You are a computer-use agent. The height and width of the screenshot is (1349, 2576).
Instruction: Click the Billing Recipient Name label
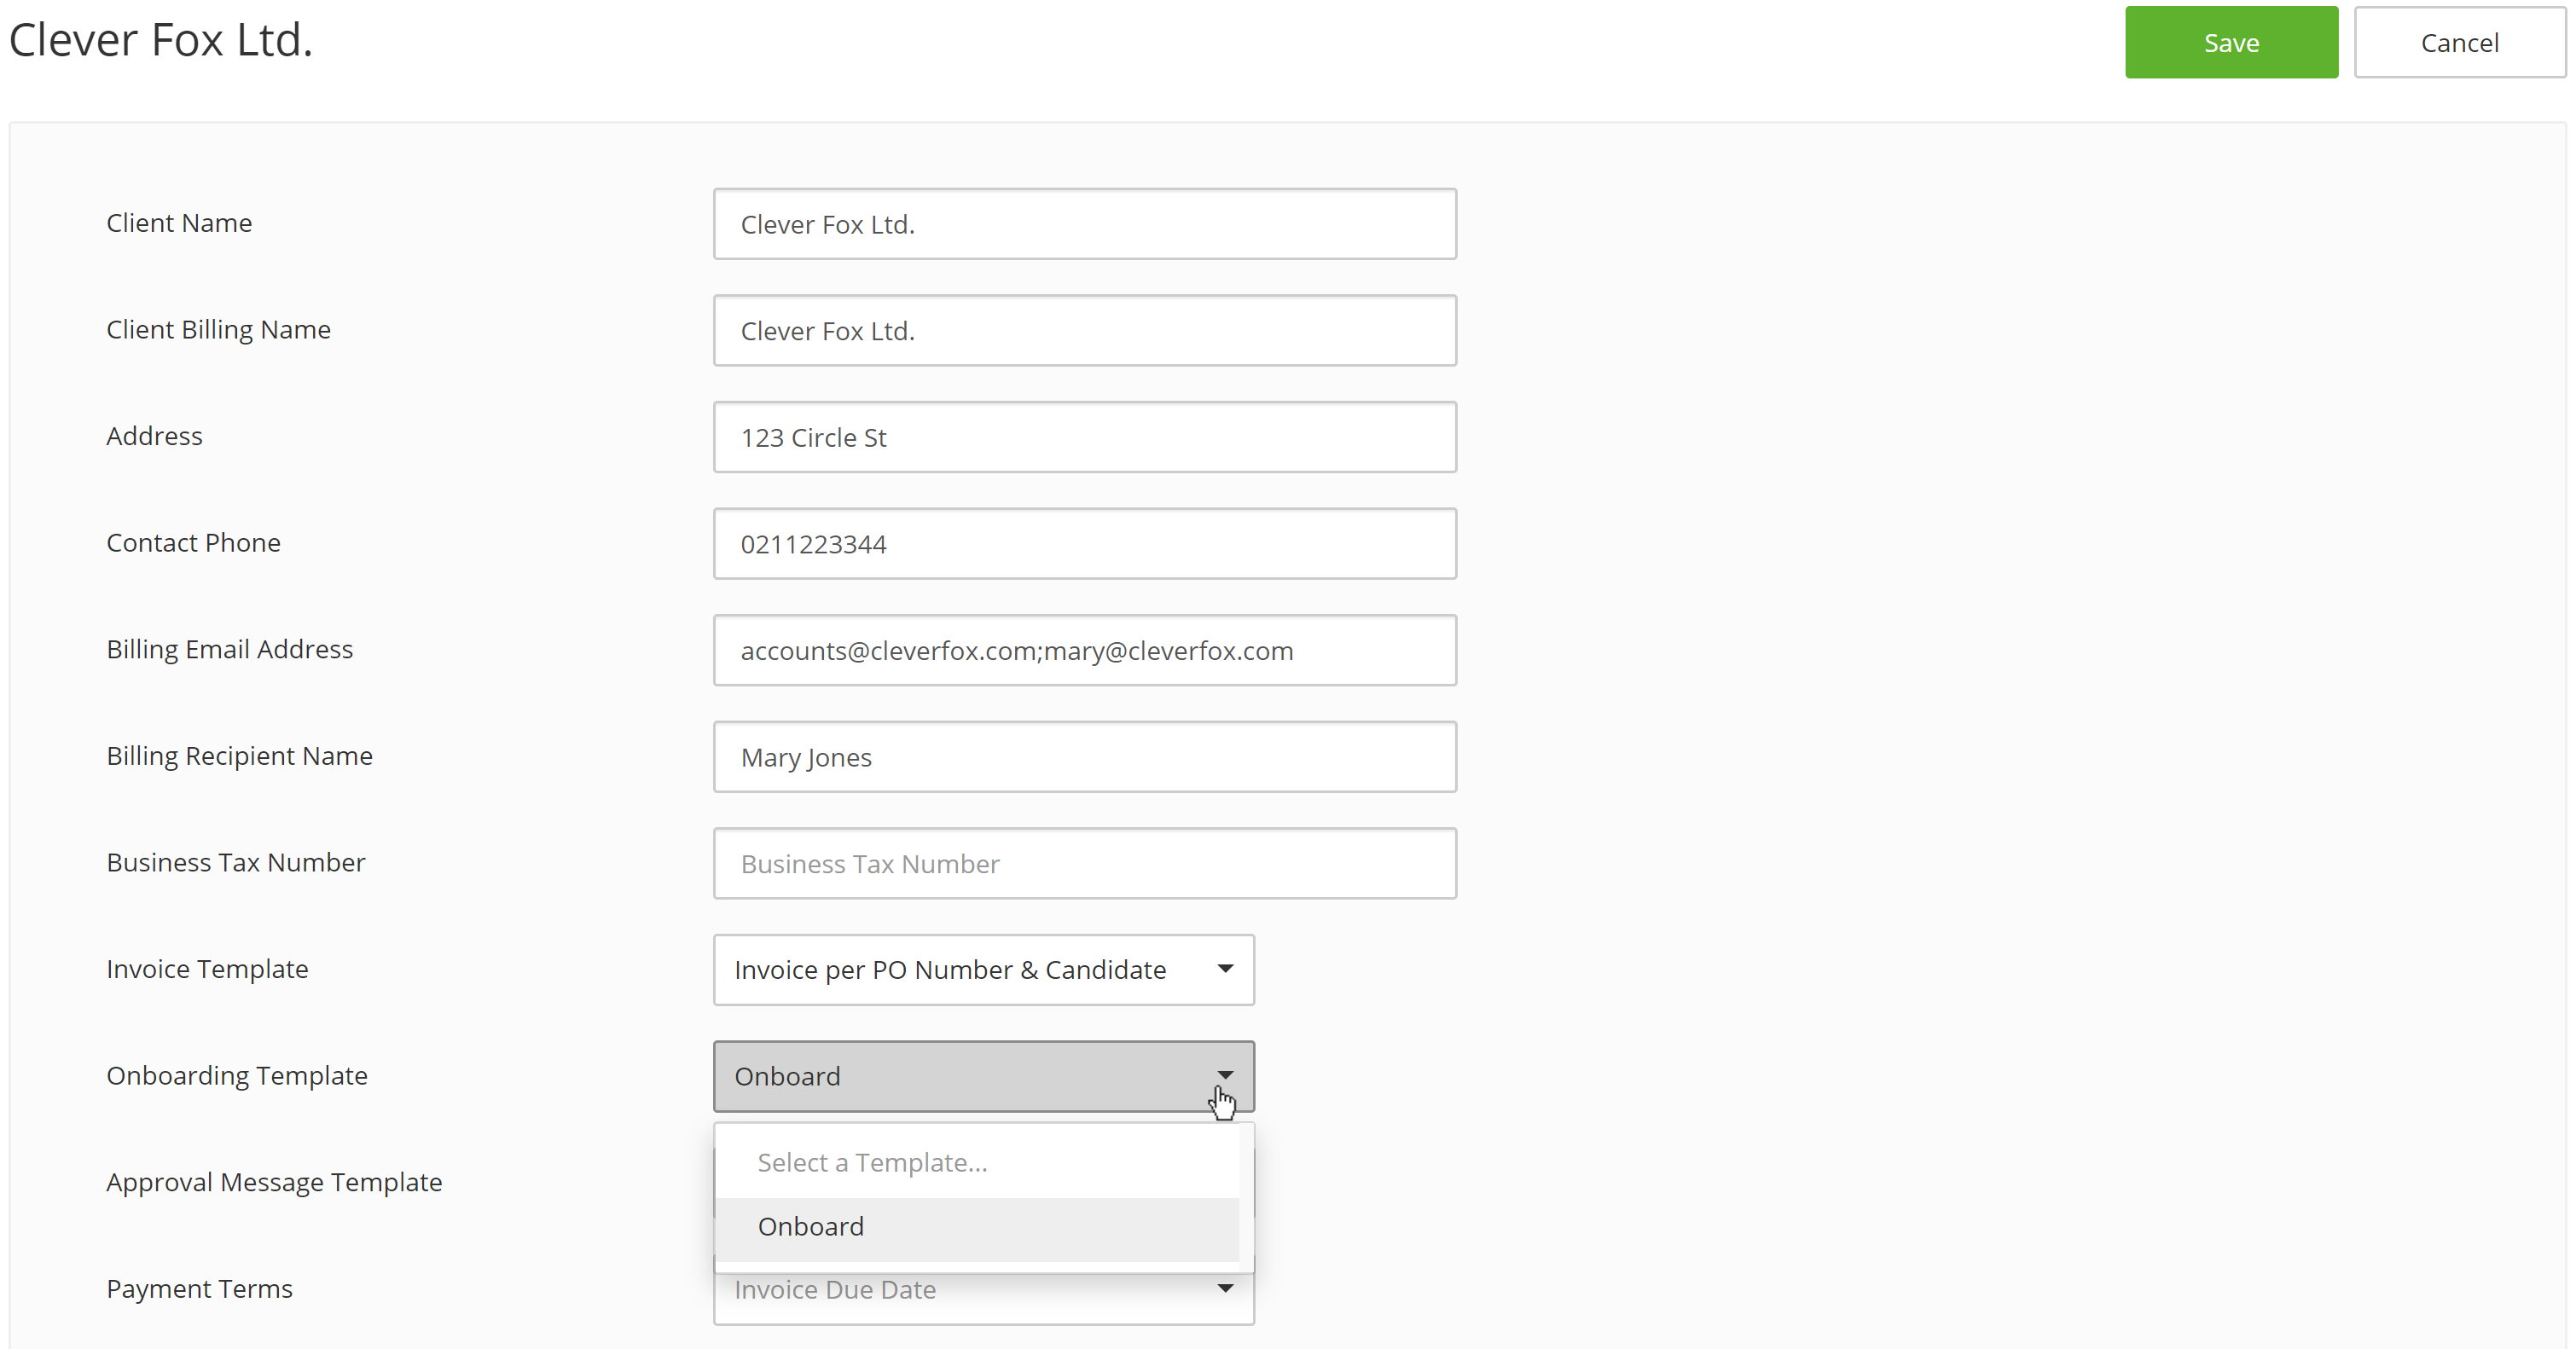(239, 757)
